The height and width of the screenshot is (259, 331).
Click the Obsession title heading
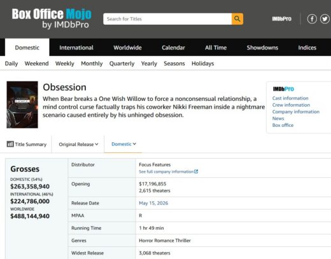click(64, 87)
